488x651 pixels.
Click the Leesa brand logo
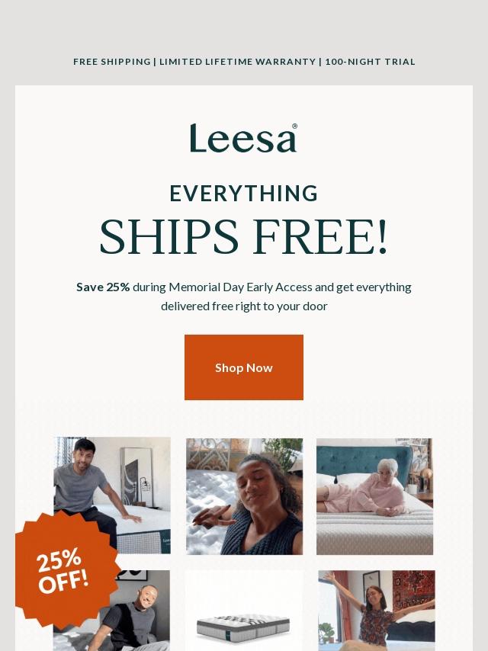point(243,138)
